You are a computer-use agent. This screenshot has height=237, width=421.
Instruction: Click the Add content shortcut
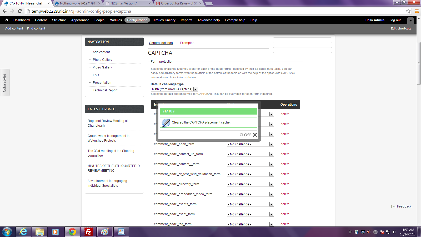pos(14,28)
